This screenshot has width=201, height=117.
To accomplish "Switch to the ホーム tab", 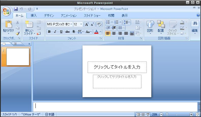I will [20, 16].
